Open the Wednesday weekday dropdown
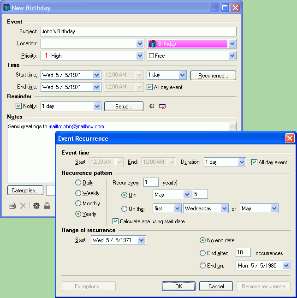This screenshot has width=297, height=298. point(224,209)
